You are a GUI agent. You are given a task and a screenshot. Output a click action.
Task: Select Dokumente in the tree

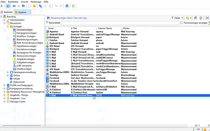19,82
